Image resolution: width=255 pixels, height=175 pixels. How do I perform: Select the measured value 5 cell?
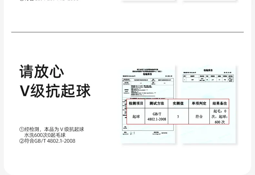[x=178, y=117]
